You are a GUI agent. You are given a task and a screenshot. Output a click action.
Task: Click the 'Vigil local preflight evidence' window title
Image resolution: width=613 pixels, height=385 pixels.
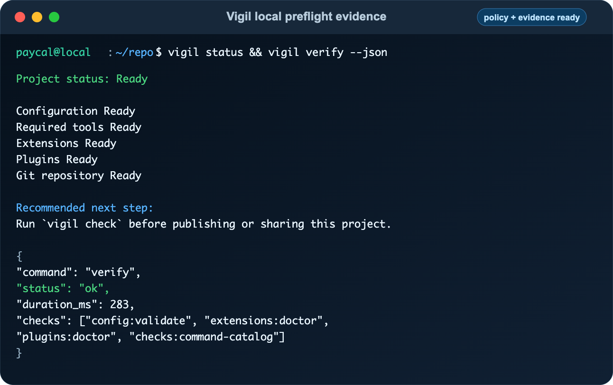click(306, 17)
